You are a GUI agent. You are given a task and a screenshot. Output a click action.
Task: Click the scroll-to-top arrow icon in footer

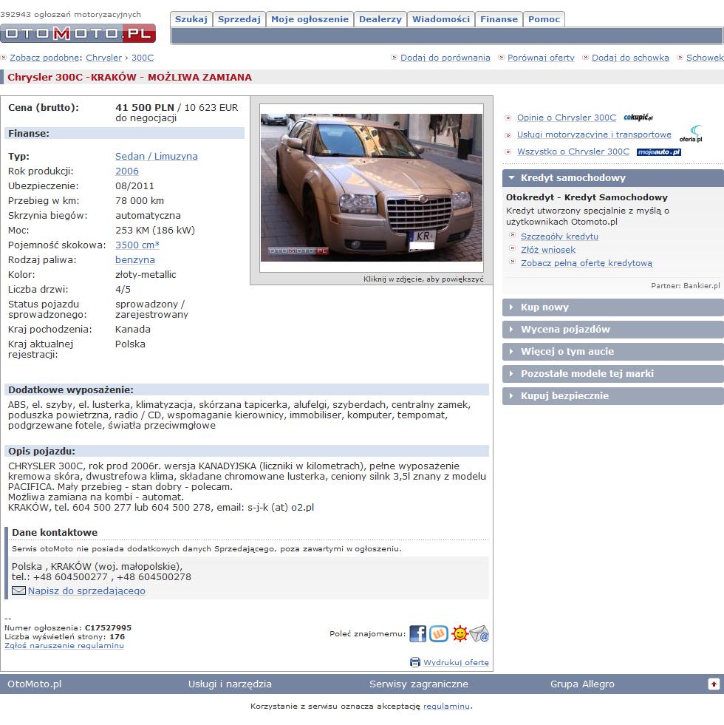tap(714, 684)
